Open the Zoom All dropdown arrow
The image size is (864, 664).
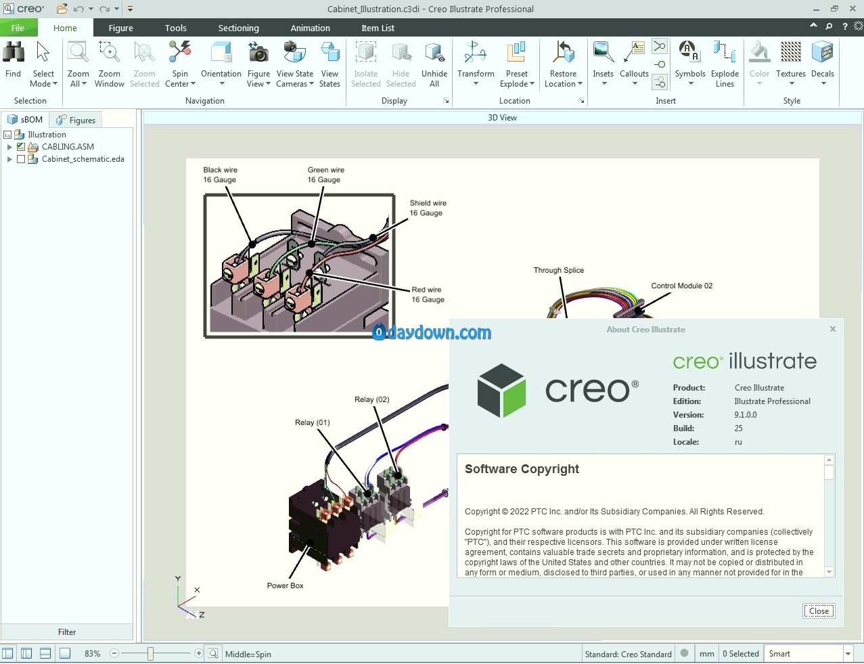[x=84, y=84]
